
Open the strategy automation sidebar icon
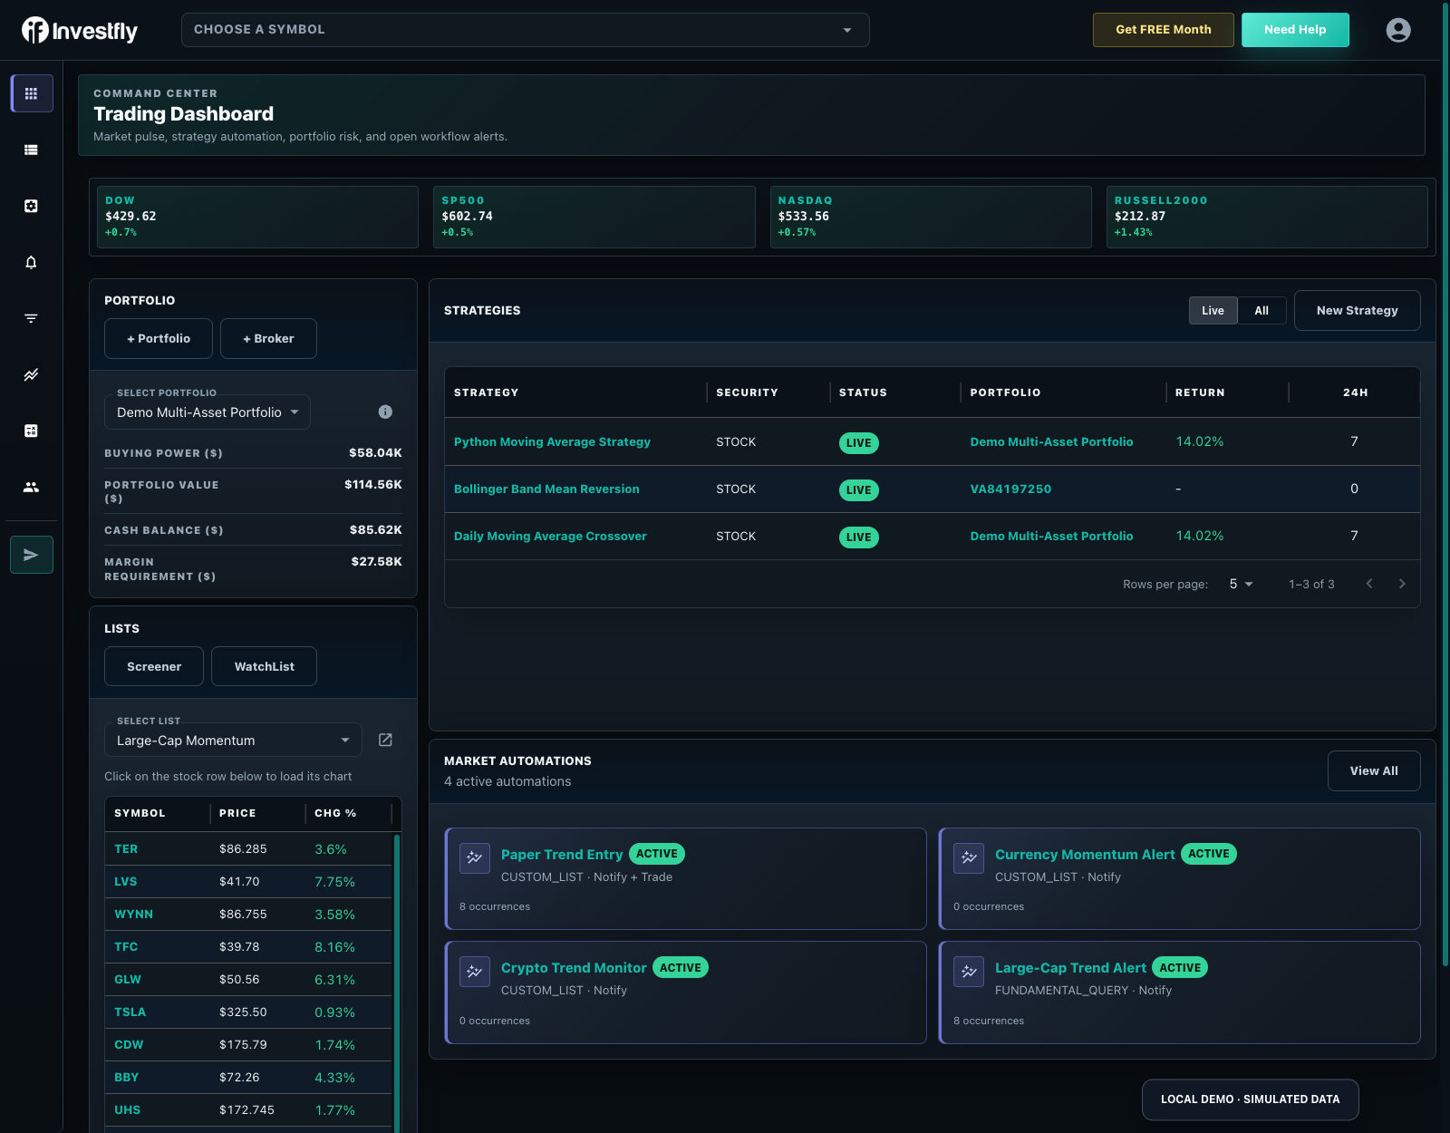click(31, 206)
